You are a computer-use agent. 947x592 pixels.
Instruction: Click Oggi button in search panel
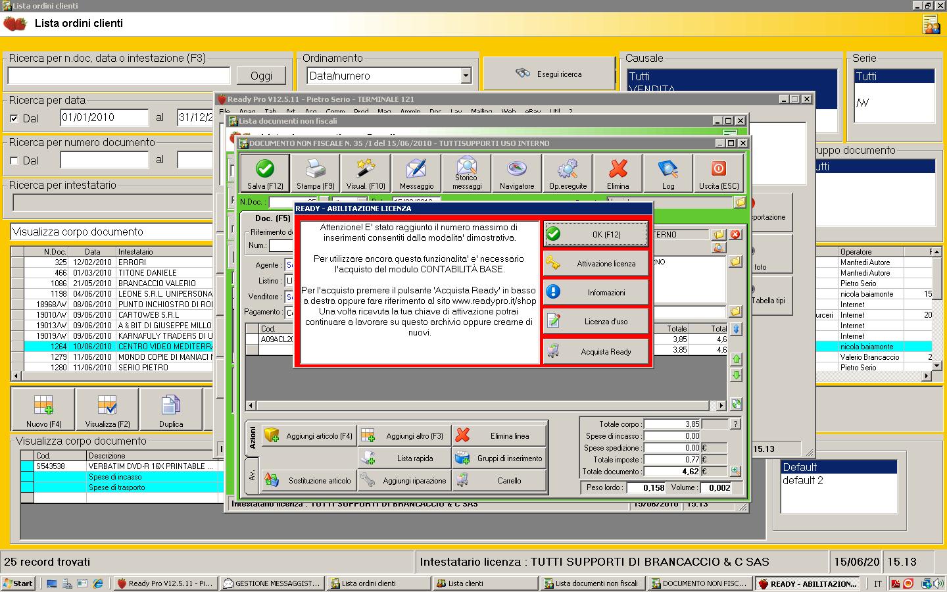(261, 76)
